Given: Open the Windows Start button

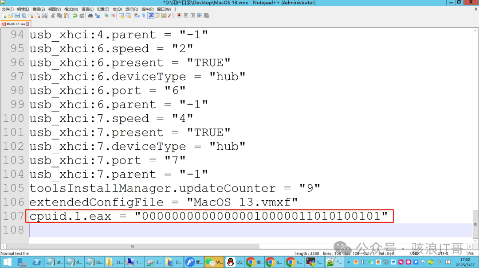Looking at the screenshot, I should 8,262.
